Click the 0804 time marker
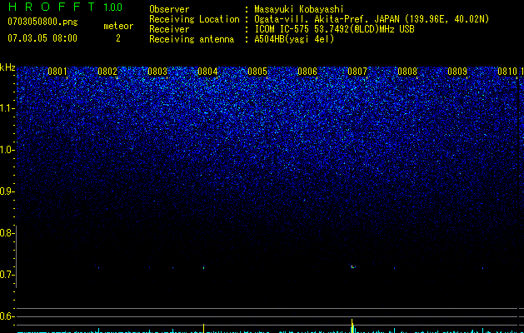The width and height of the screenshot is (524, 333). pyautogui.click(x=207, y=72)
